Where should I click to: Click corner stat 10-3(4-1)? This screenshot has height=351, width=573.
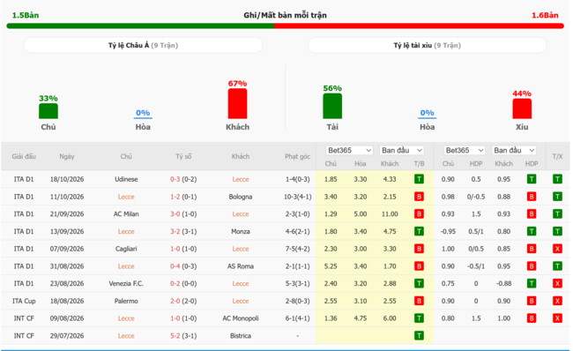297,197
